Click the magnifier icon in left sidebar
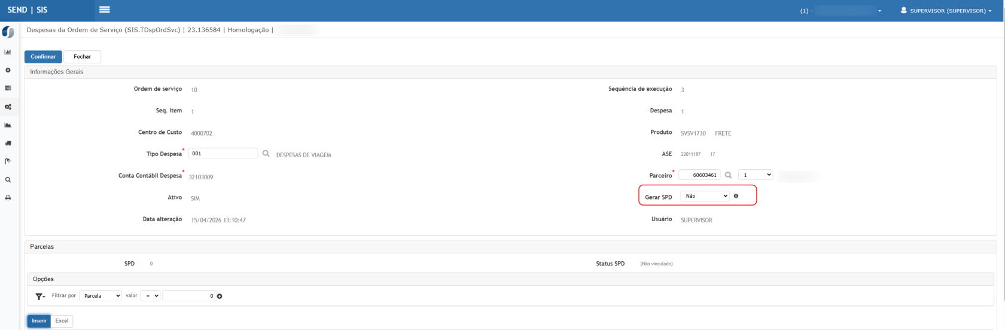 point(8,180)
